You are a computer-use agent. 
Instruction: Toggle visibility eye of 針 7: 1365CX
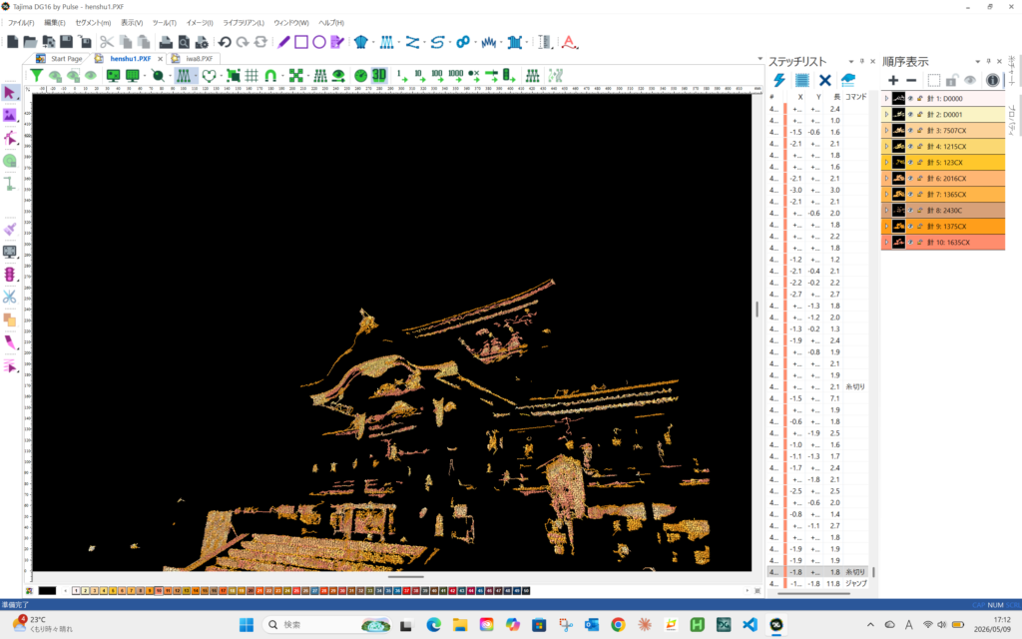point(910,195)
